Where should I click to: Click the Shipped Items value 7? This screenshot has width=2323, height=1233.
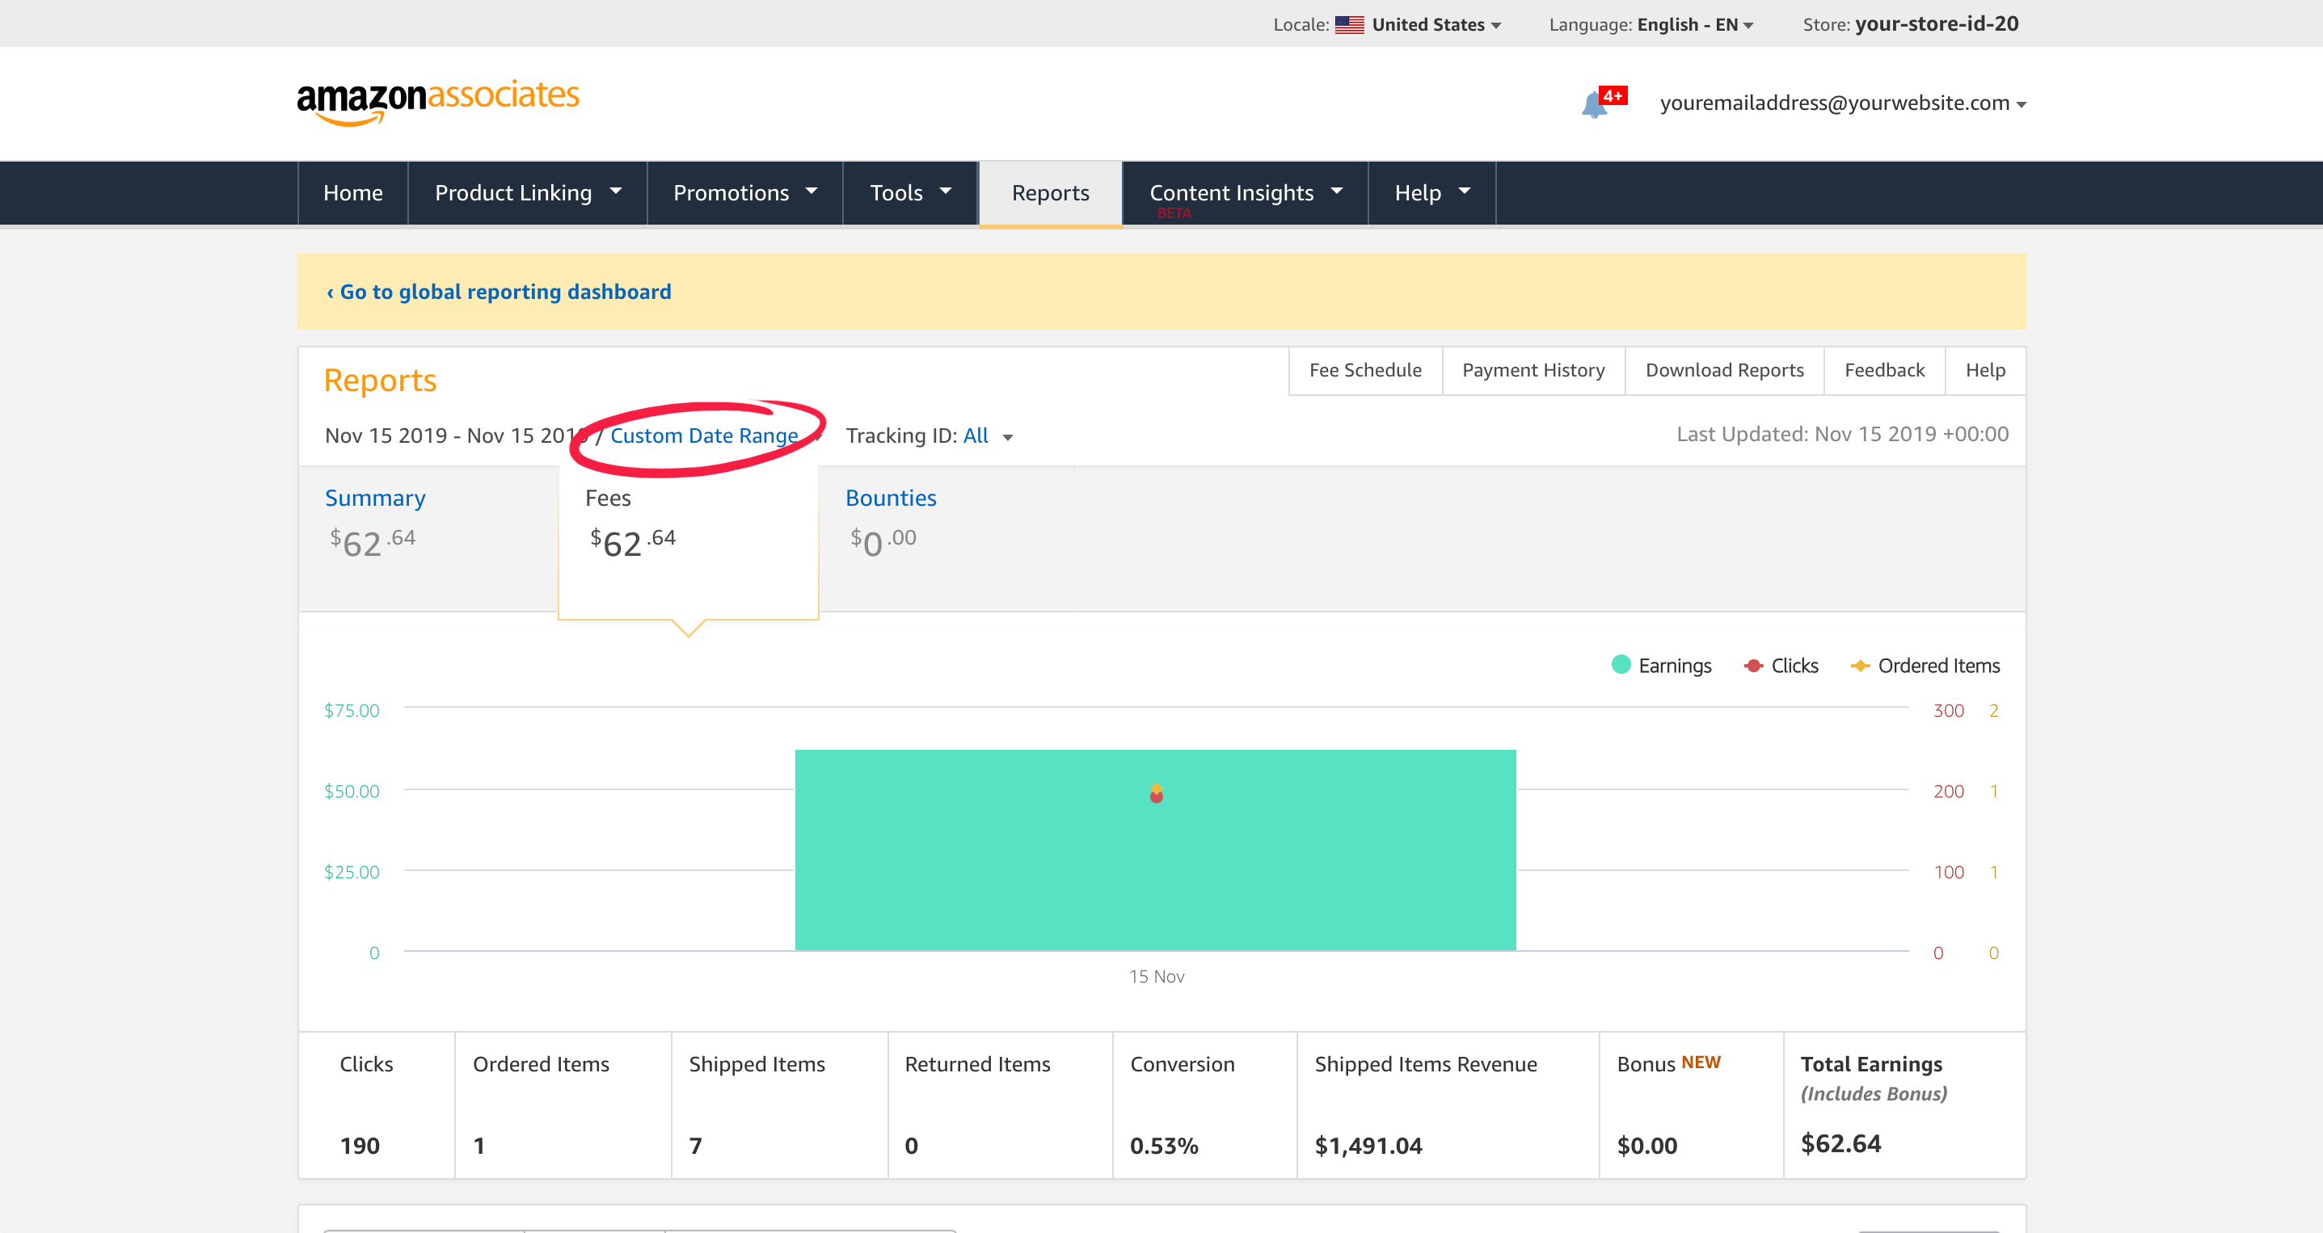click(x=695, y=1146)
